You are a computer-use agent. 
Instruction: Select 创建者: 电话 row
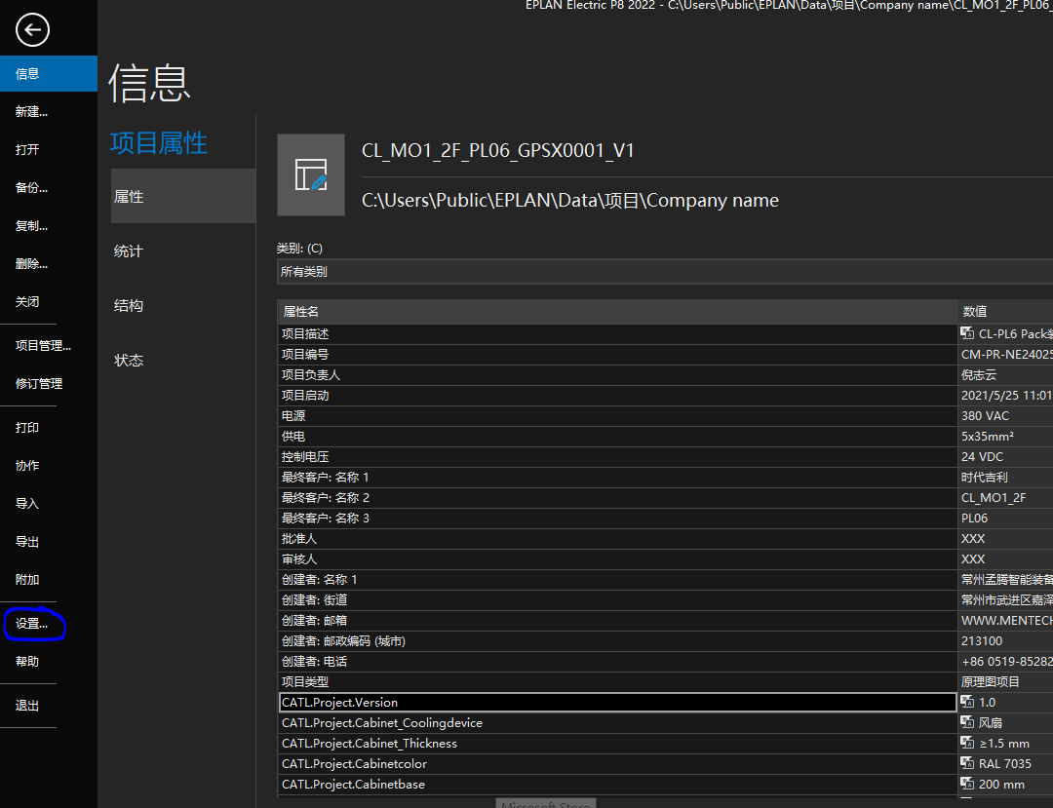(618, 661)
